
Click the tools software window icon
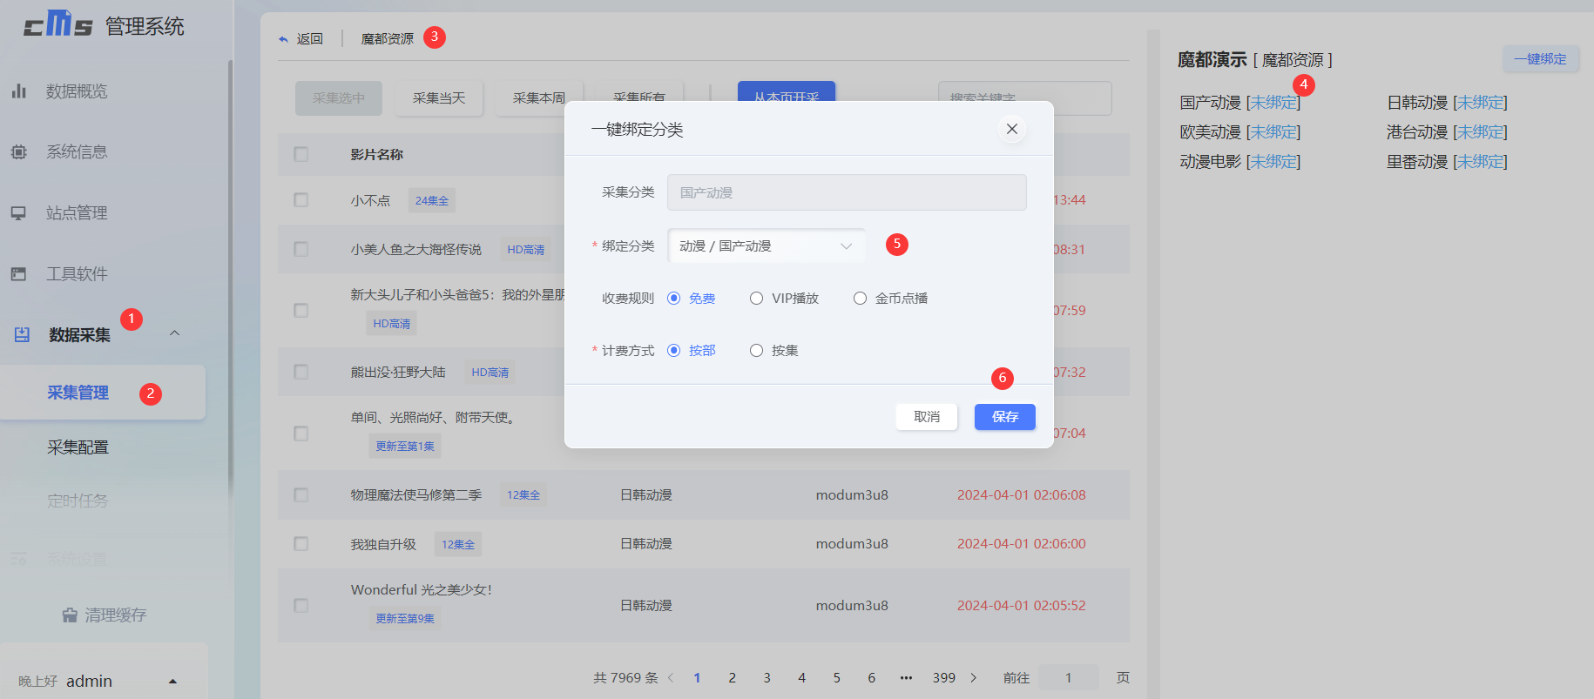pos(19,274)
